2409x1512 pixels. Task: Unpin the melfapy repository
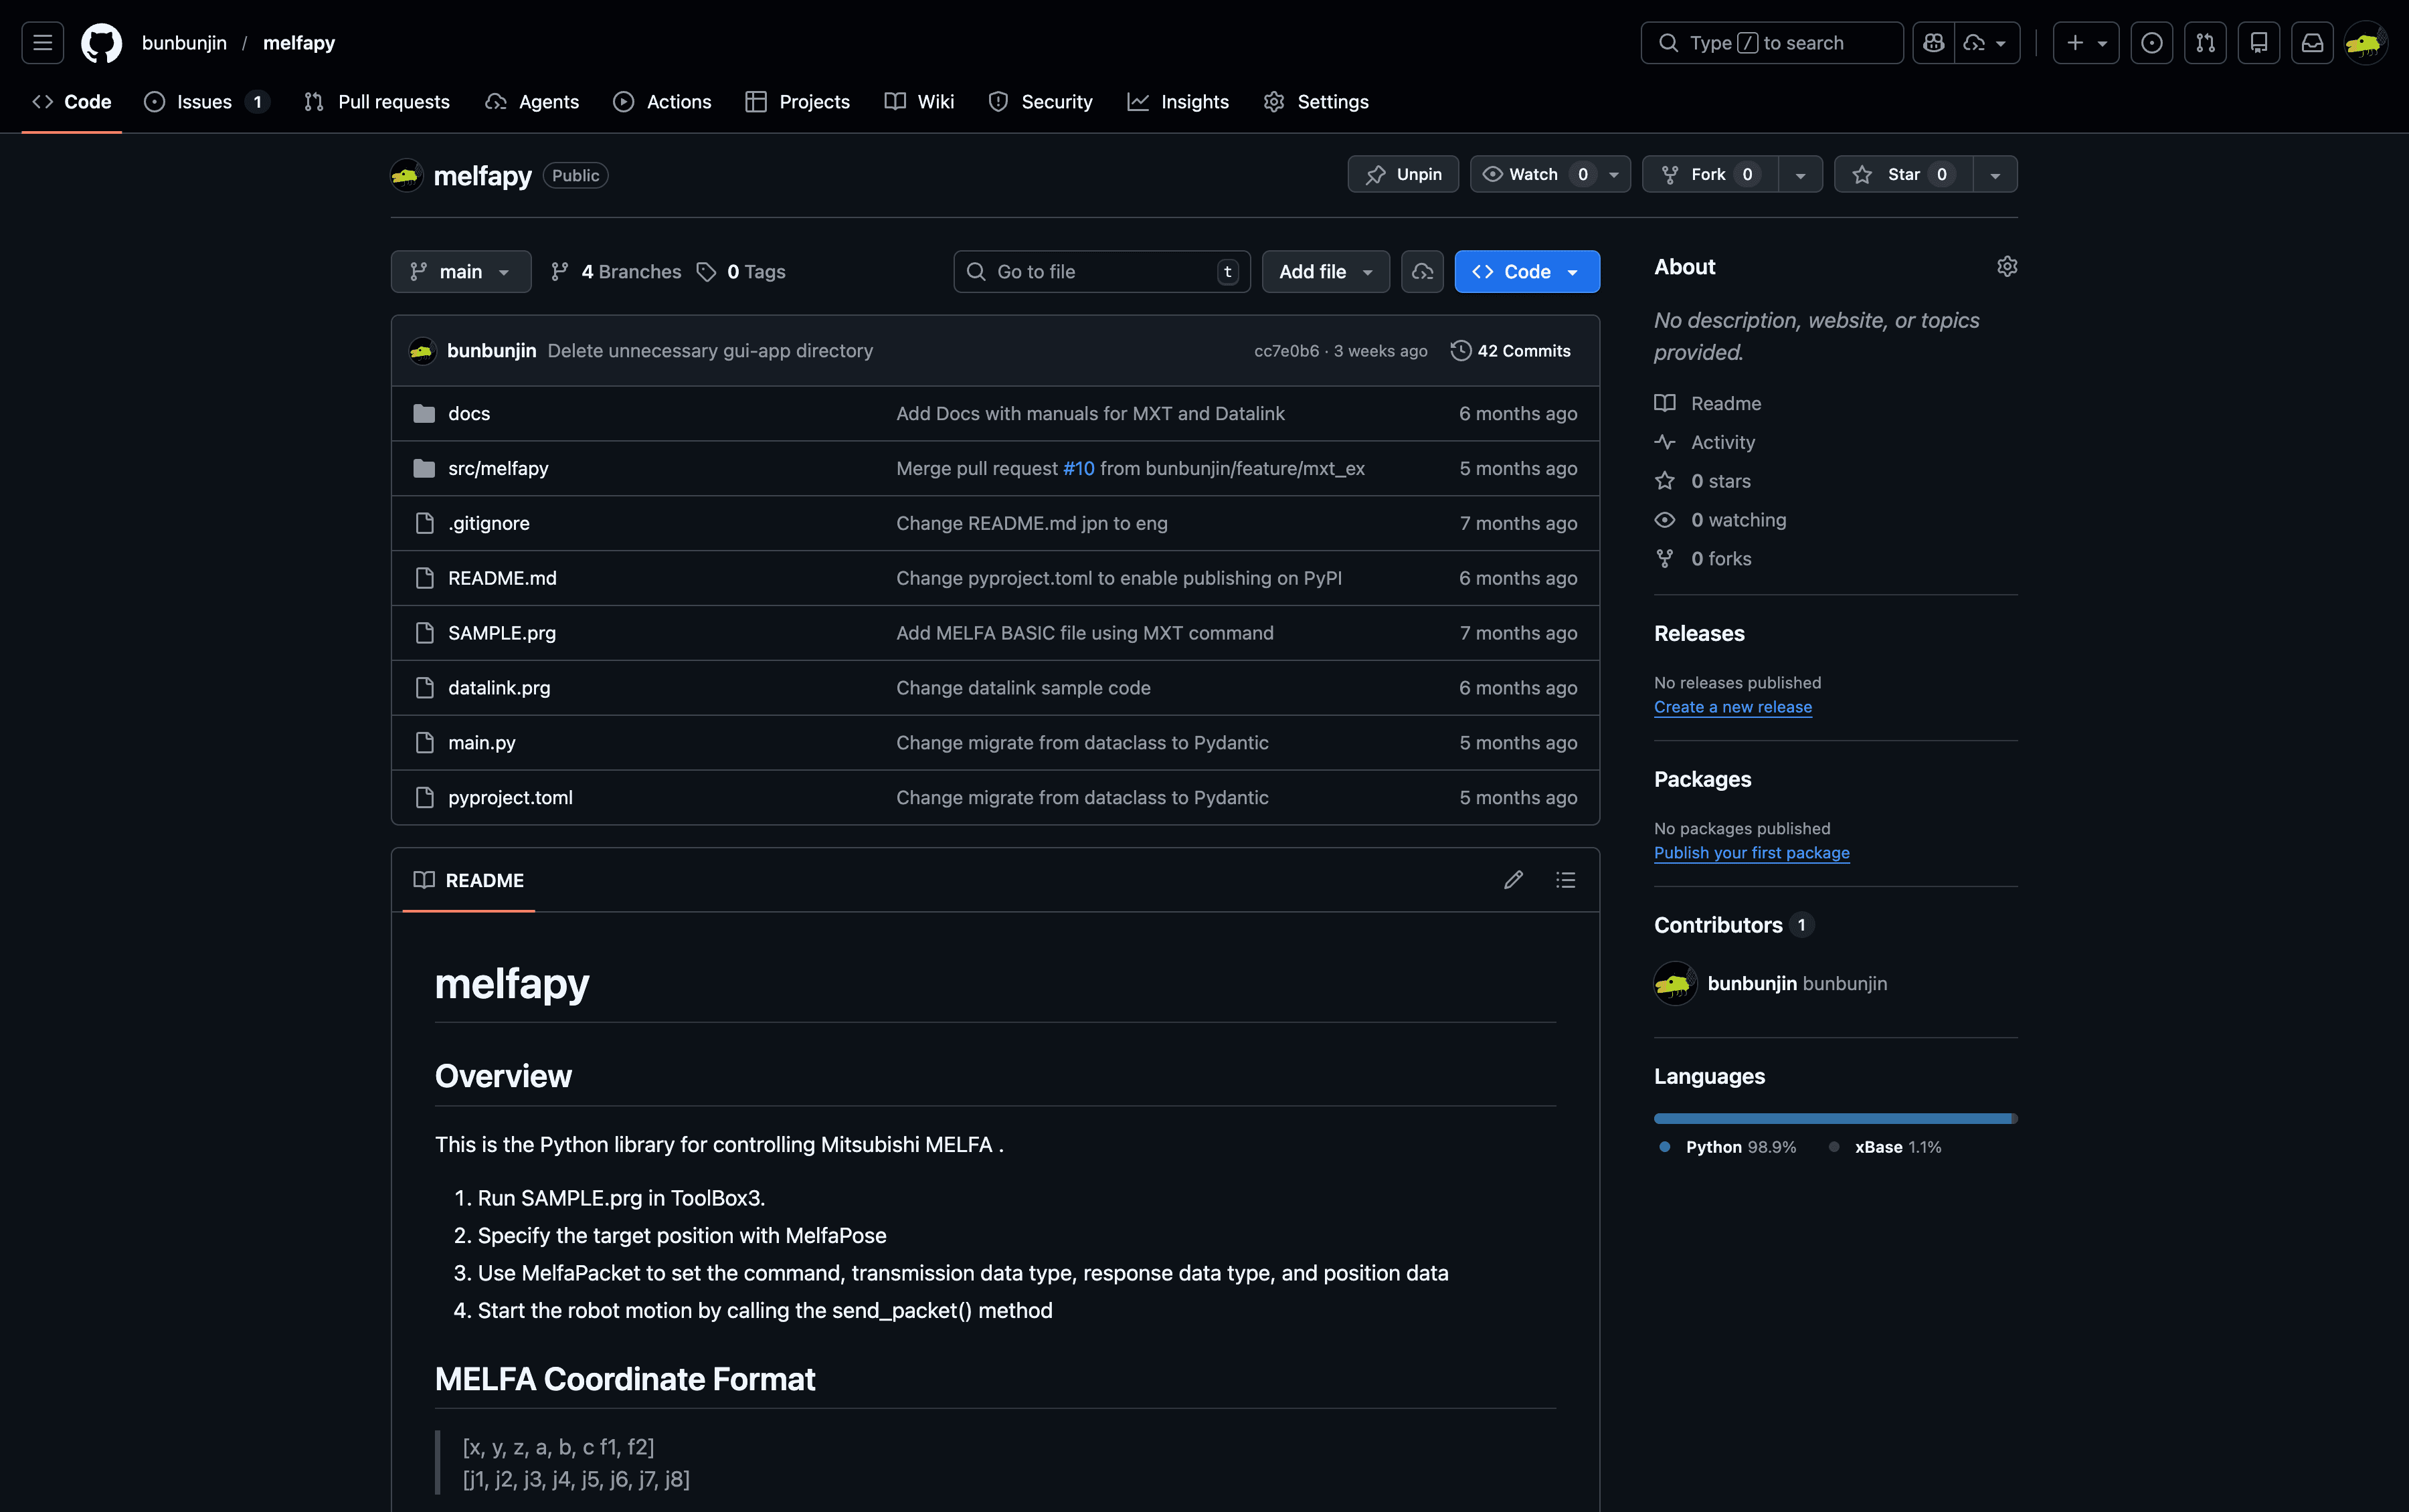tap(1403, 175)
